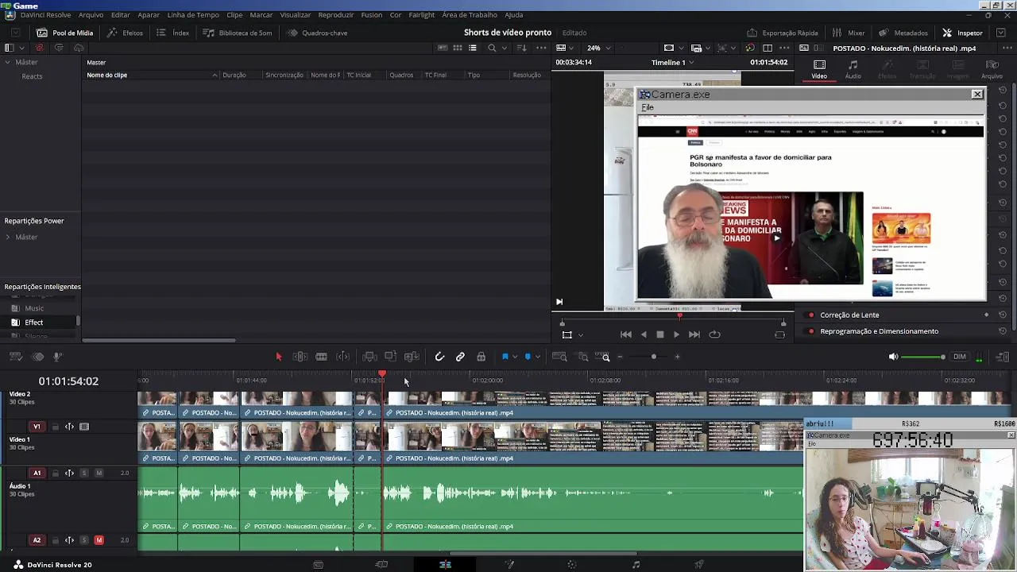Toggle the Position Lock padlock icon
This screenshot has width=1017, height=572.
click(x=481, y=357)
